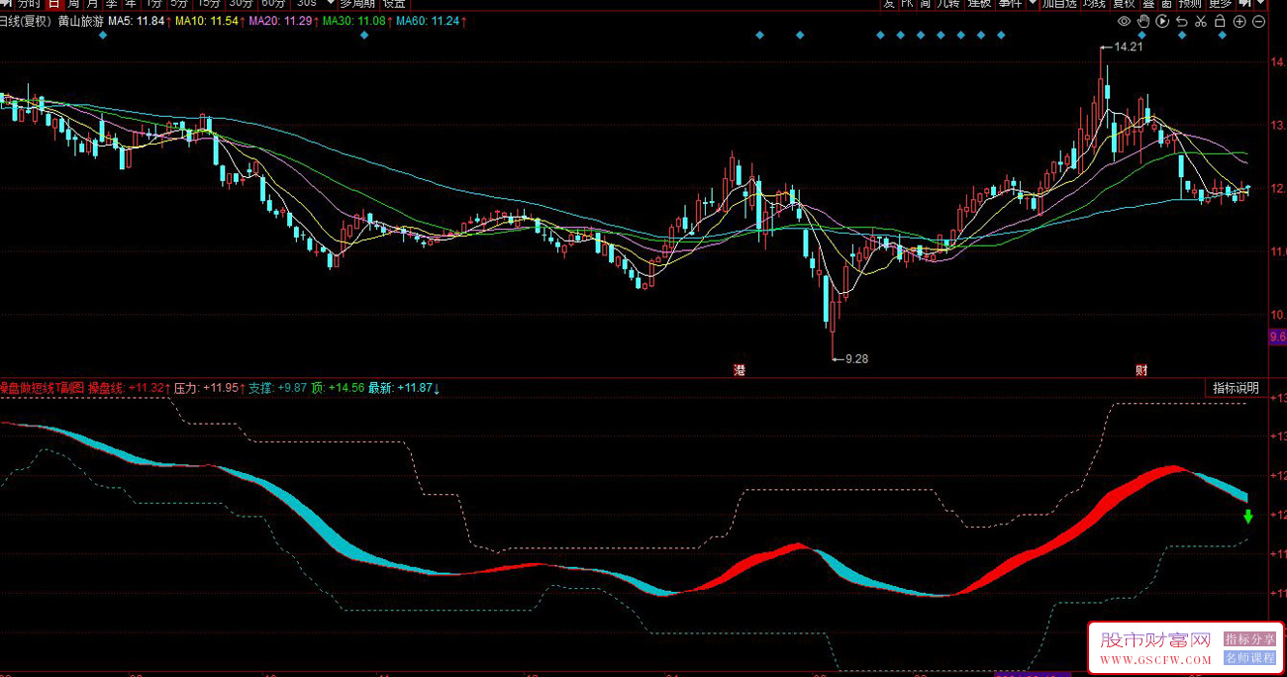Toggle the lock icon in chart toolbar
The height and width of the screenshot is (677, 1287).
coord(1220,21)
